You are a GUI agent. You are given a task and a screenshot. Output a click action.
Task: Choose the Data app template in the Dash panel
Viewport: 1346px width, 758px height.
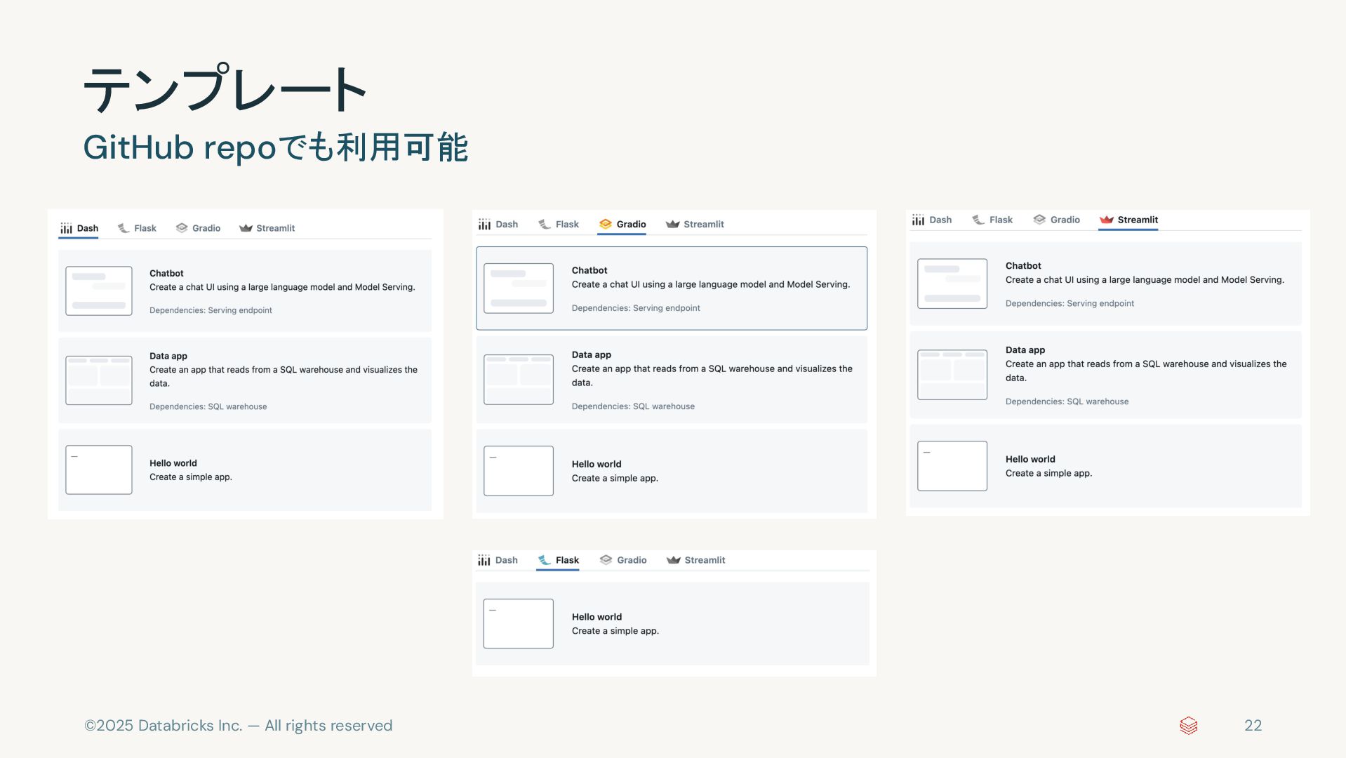click(245, 380)
